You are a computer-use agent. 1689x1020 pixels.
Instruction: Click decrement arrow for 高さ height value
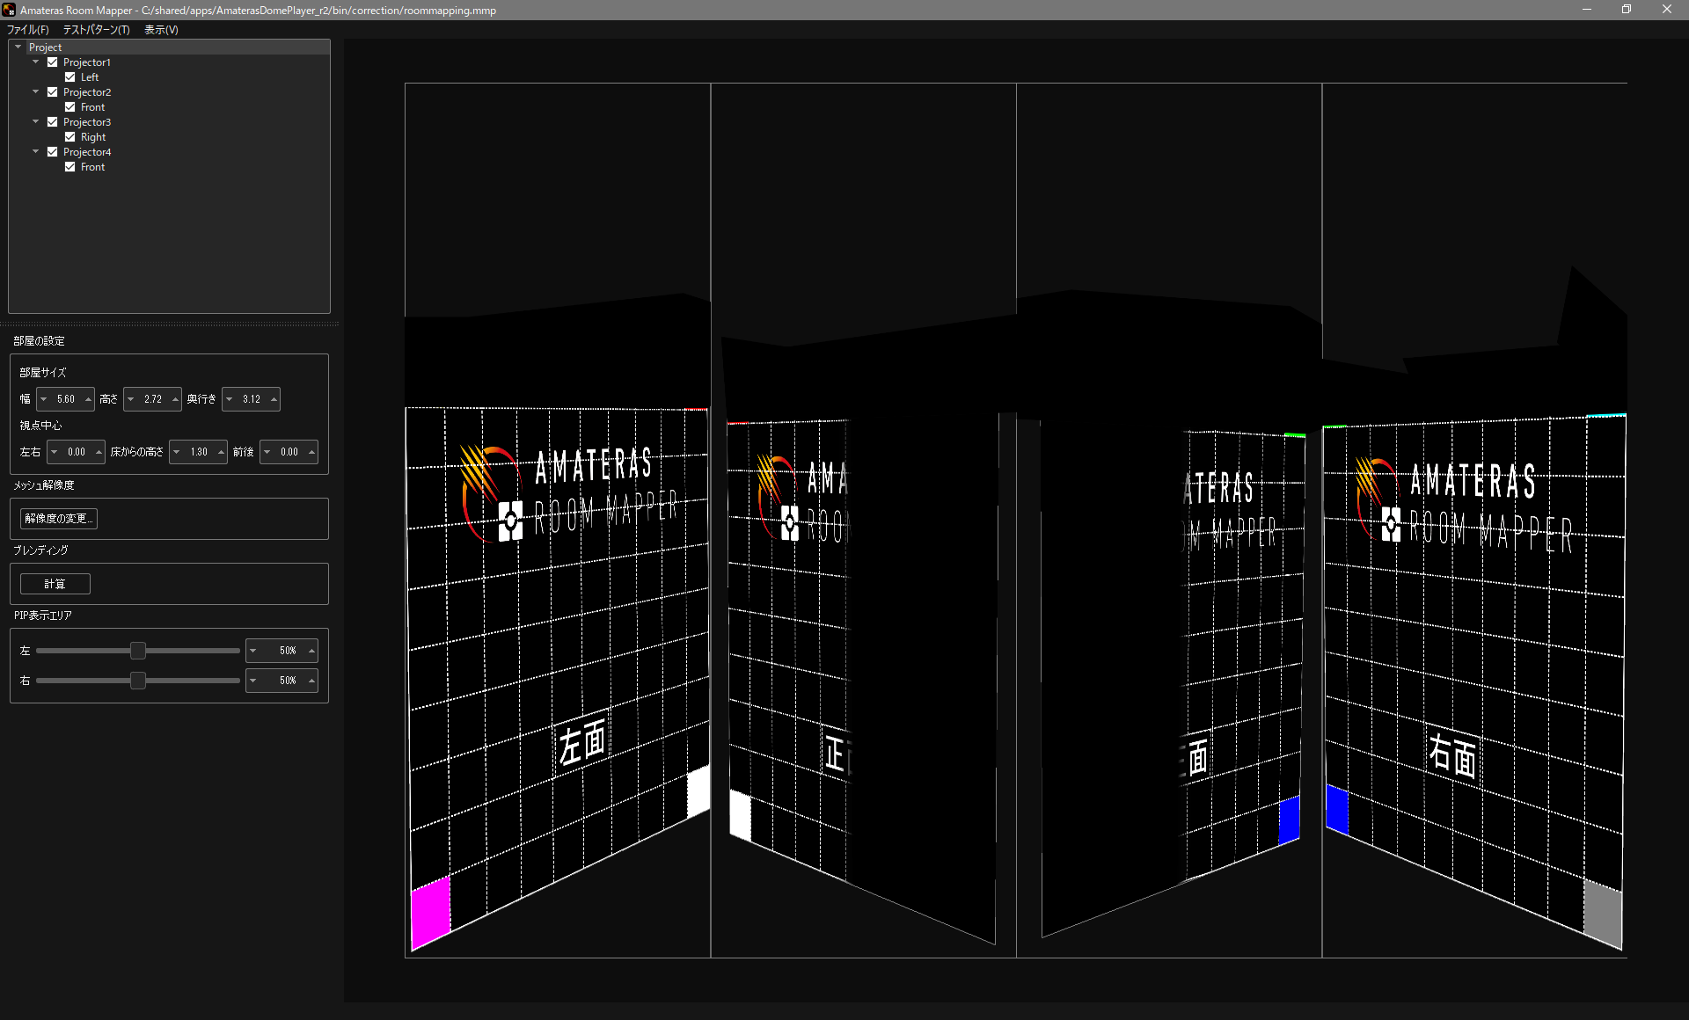[x=131, y=399]
